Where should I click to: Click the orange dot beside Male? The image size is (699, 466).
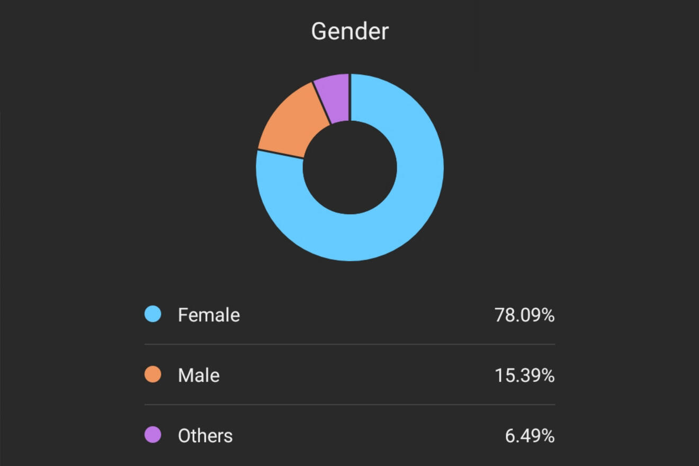point(153,374)
